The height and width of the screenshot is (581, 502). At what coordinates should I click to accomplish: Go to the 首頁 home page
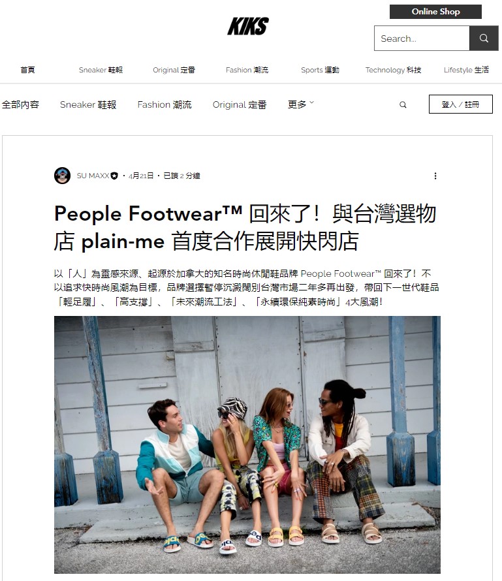point(28,70)
